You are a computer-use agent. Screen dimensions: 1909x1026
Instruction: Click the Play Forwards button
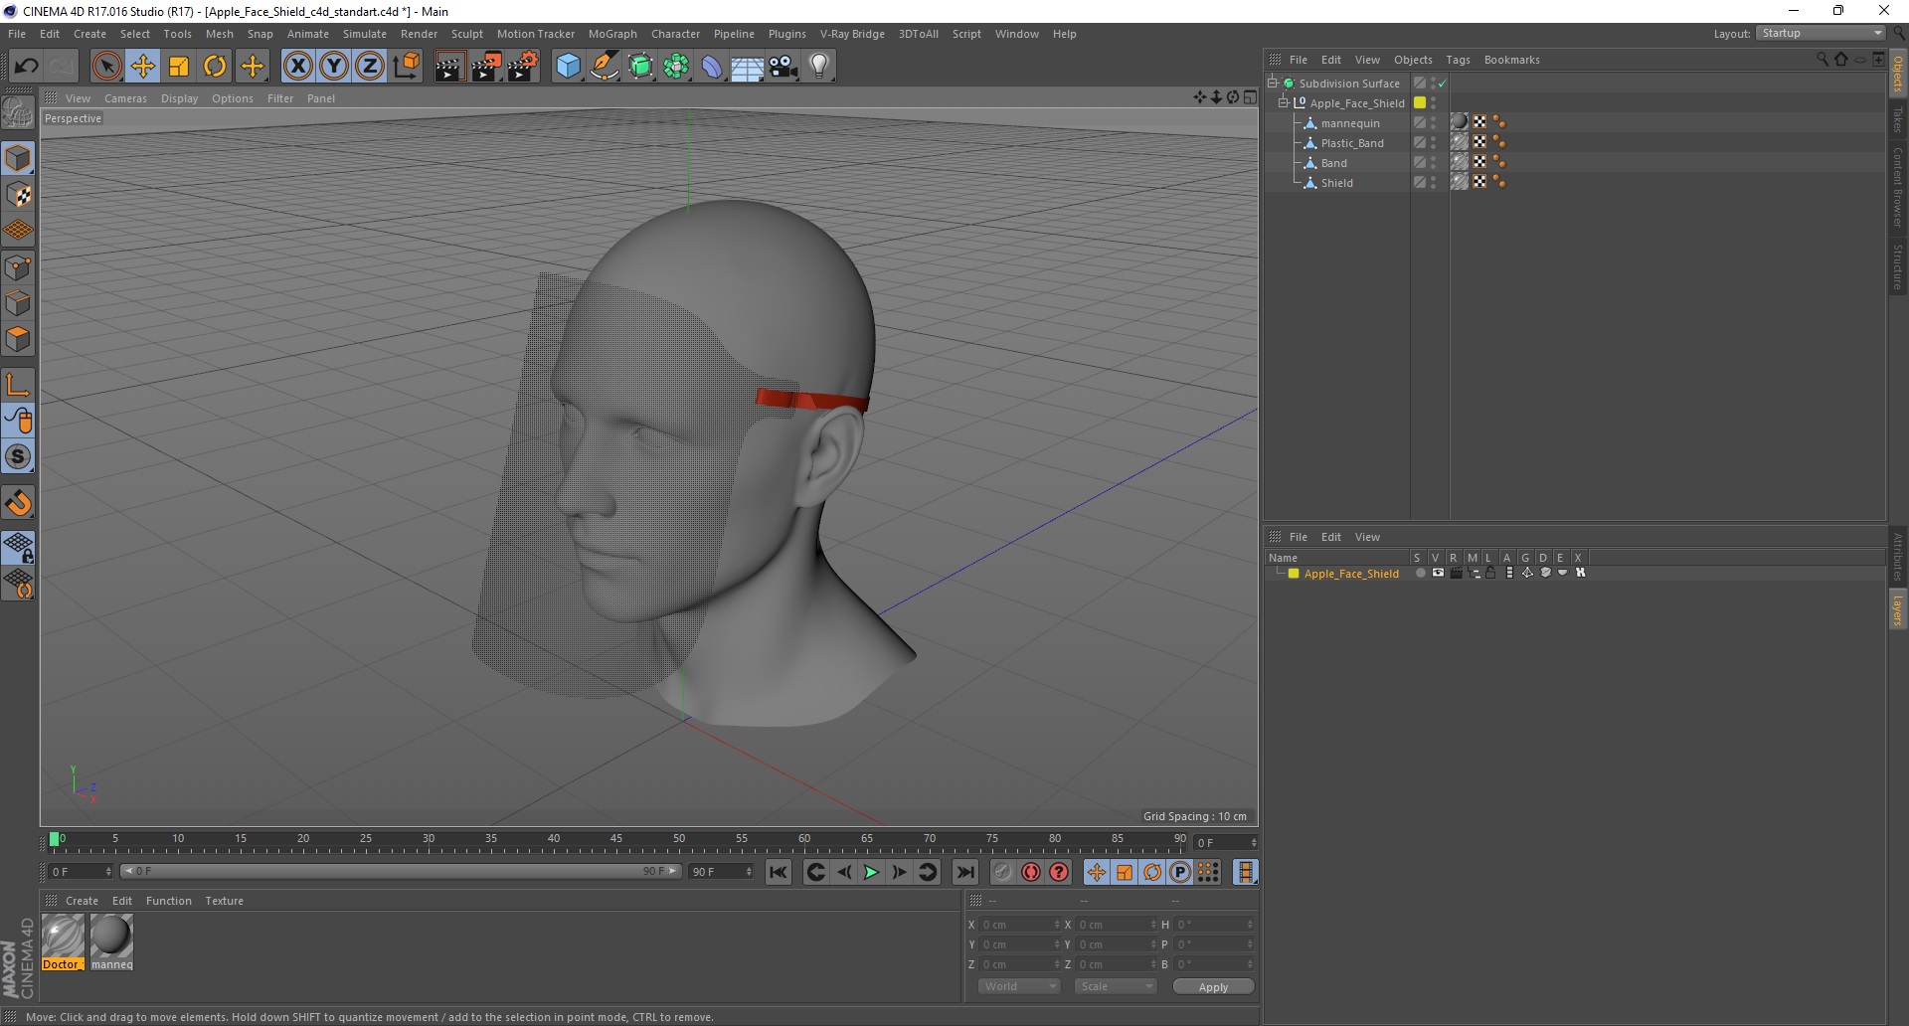(871, 872)
